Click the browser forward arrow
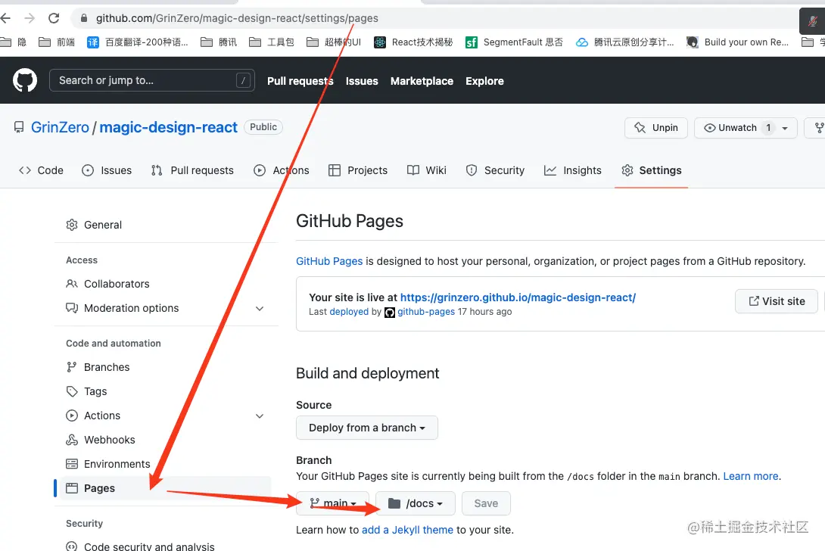825x551 pixels. (30, 18)
